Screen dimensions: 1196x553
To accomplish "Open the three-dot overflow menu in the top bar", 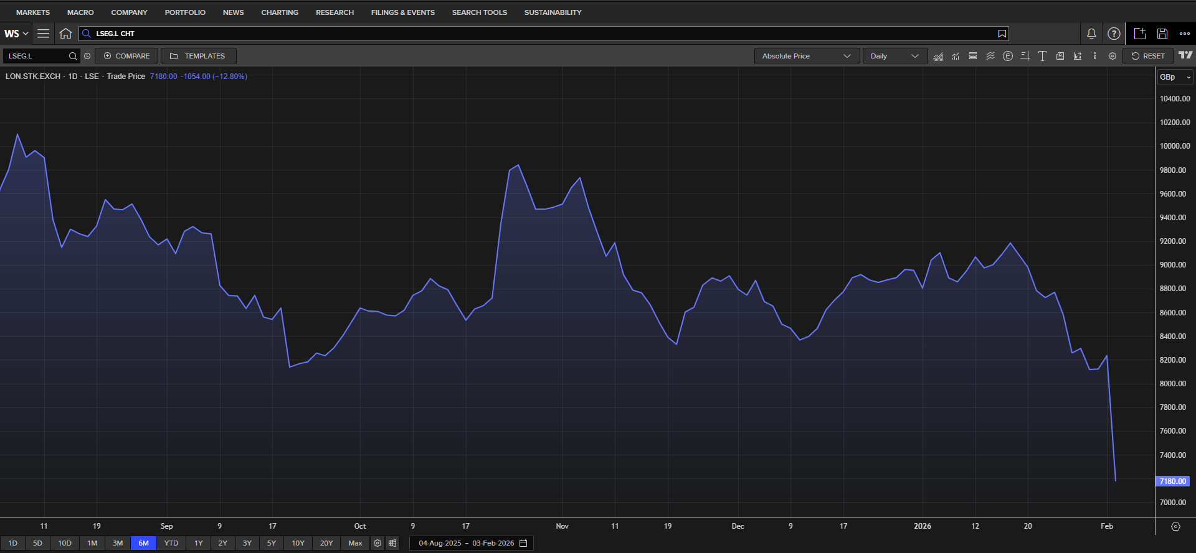I will 1185,34.
